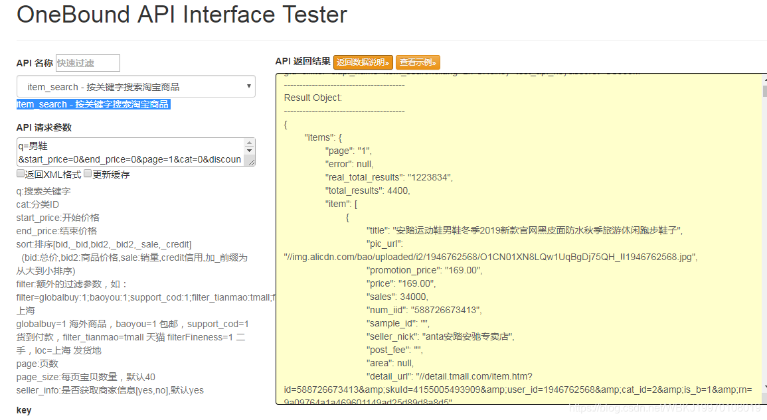Click the parameters textarea resize handle

pyautogui.click(x=252, y=163)
